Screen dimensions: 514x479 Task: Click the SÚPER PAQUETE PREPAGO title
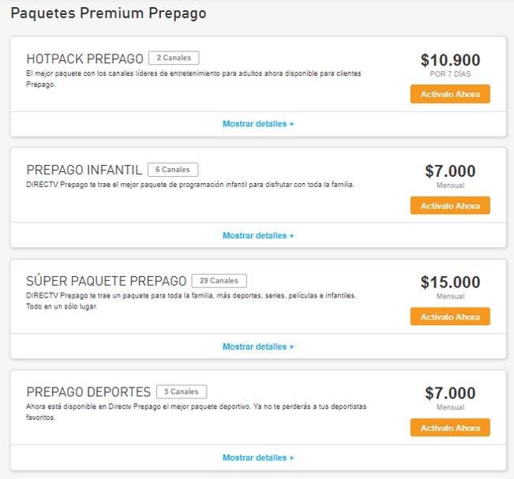[107, 282]
